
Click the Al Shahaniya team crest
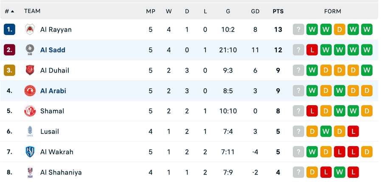point(30,173)
